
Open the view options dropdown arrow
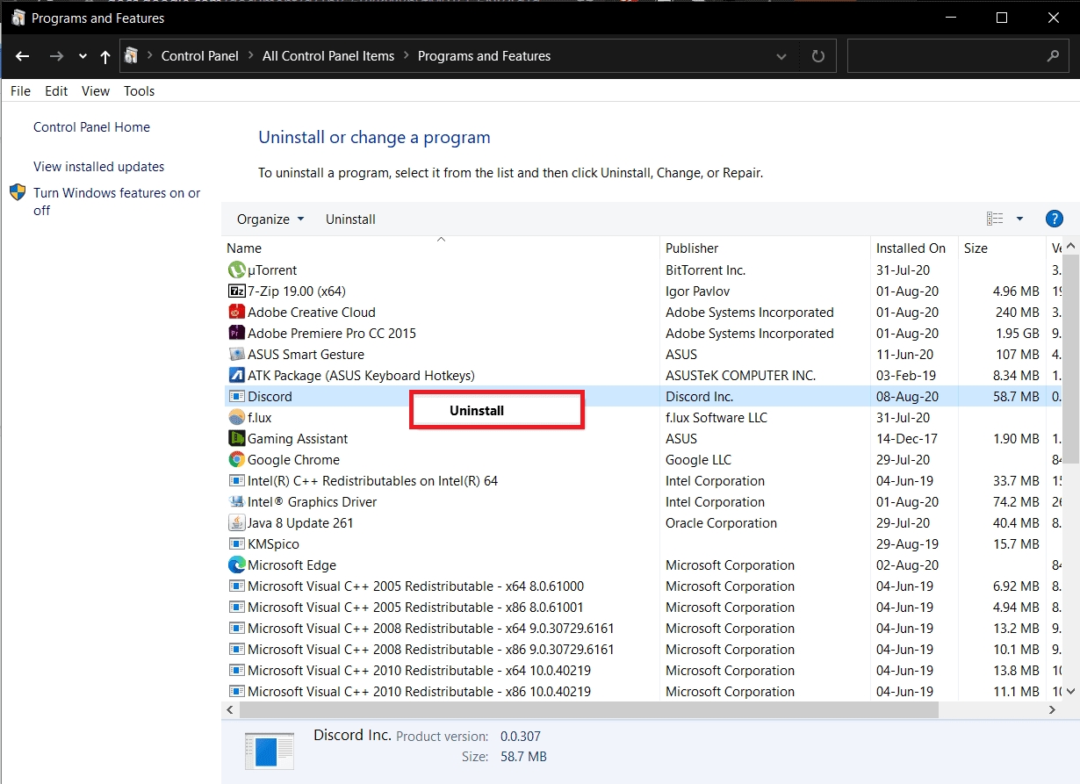1019,219
